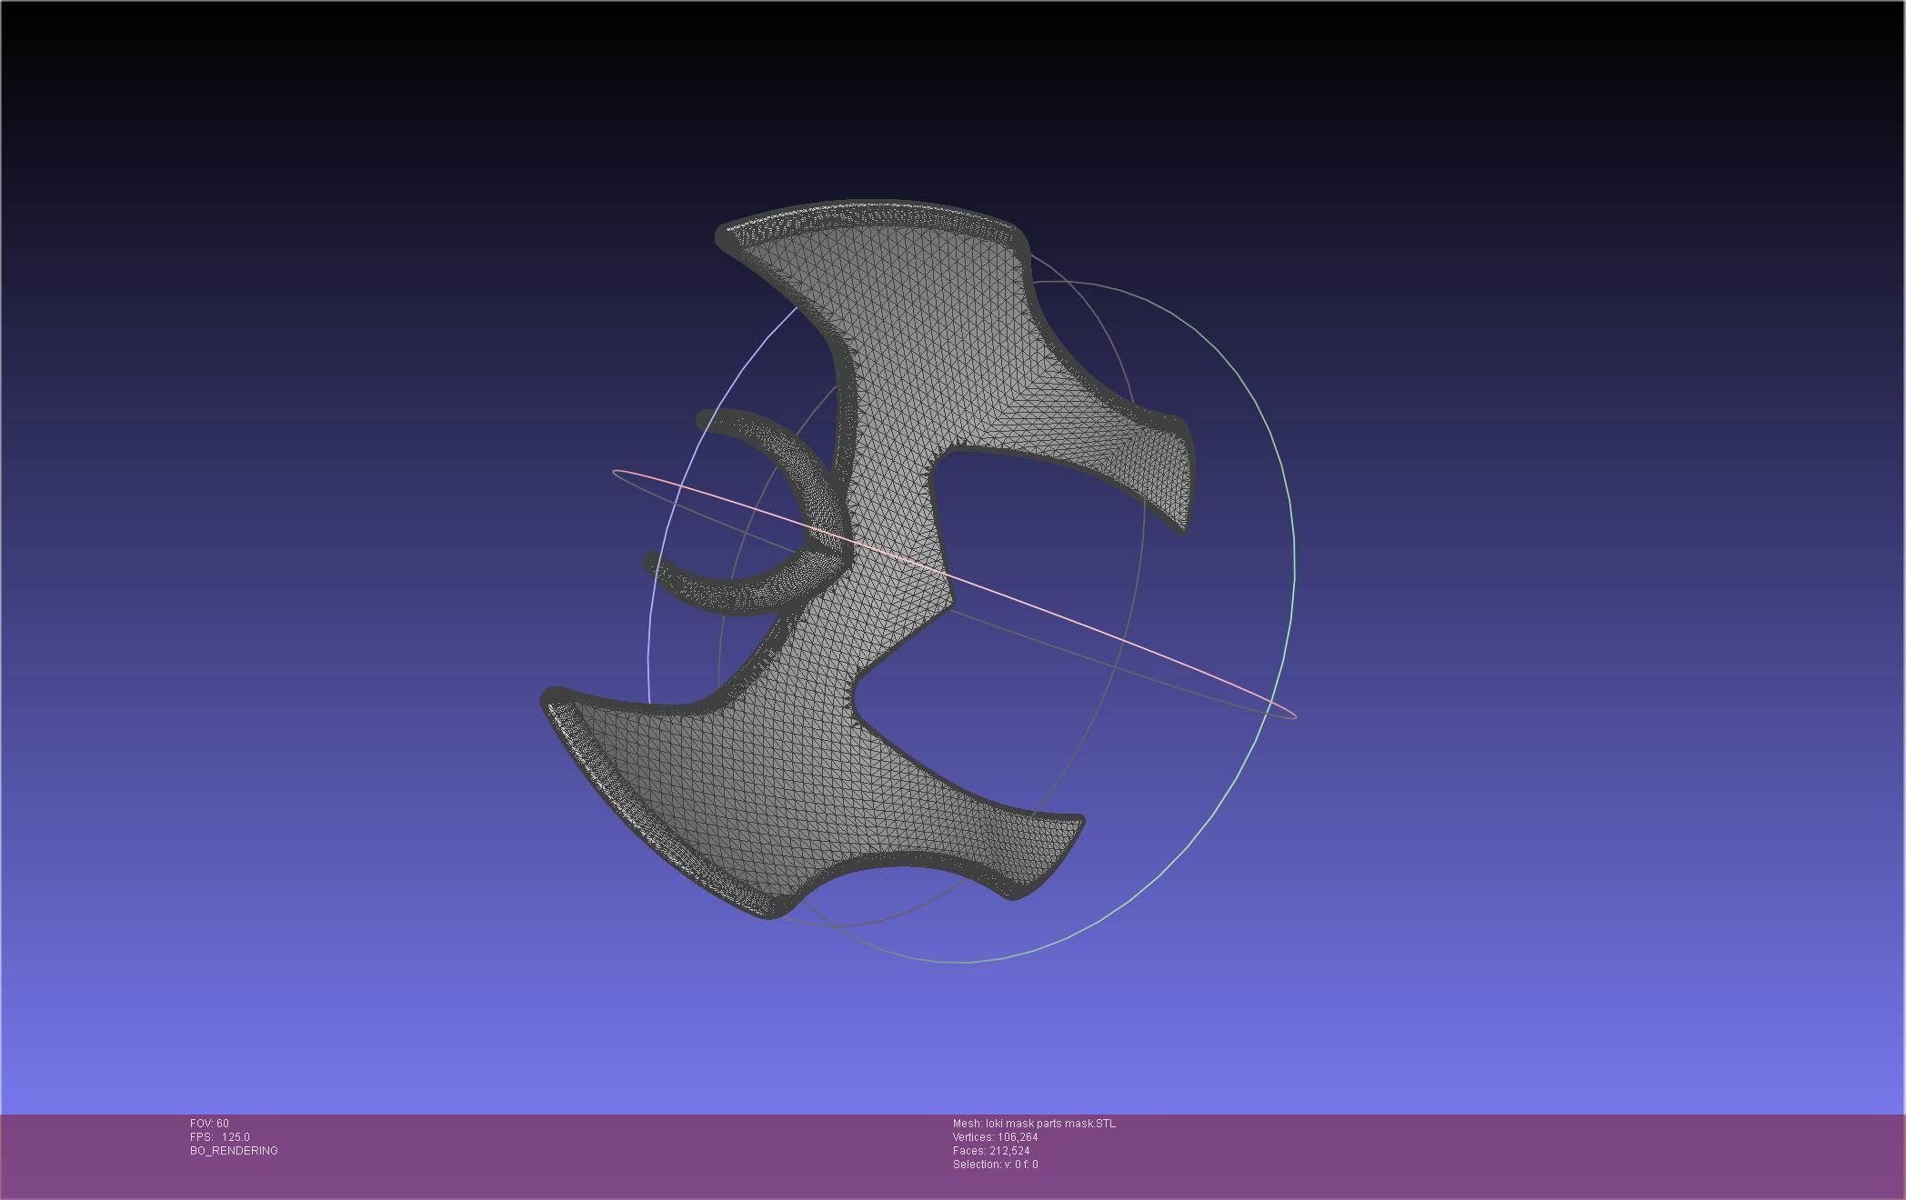1906x1200 pixels.
Task: Click the 'Selection: v: 0 f: 0' line
Action: pyautogui.click(x=995, y=1165)
